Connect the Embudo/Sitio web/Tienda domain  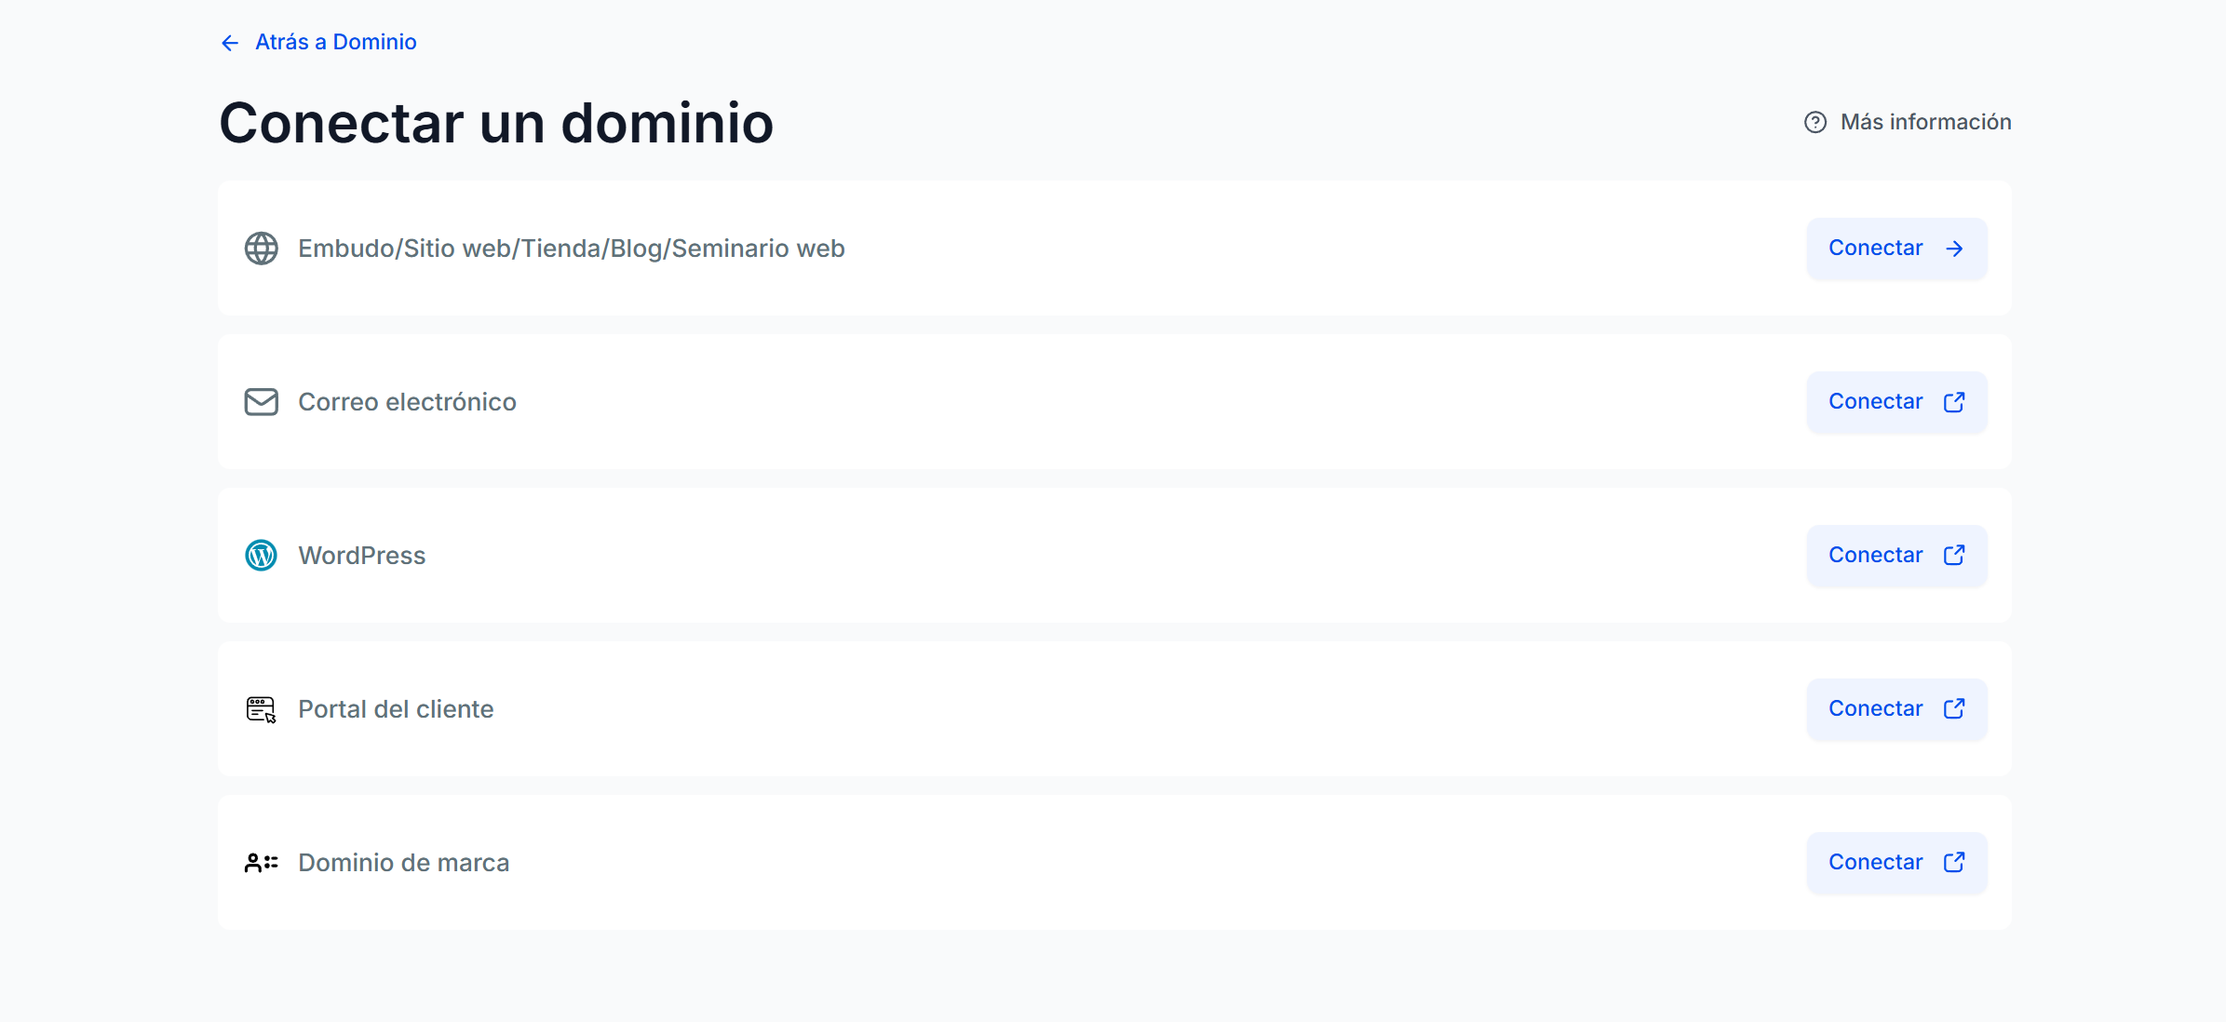point(1895,249)
